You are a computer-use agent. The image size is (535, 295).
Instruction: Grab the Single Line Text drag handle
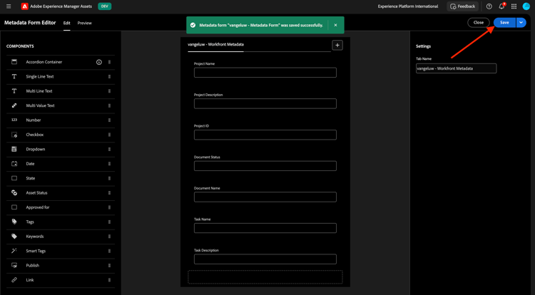point(109,77)
